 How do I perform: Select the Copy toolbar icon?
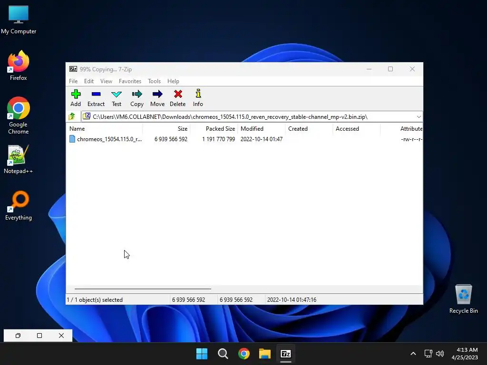click(x=137, y=94)
